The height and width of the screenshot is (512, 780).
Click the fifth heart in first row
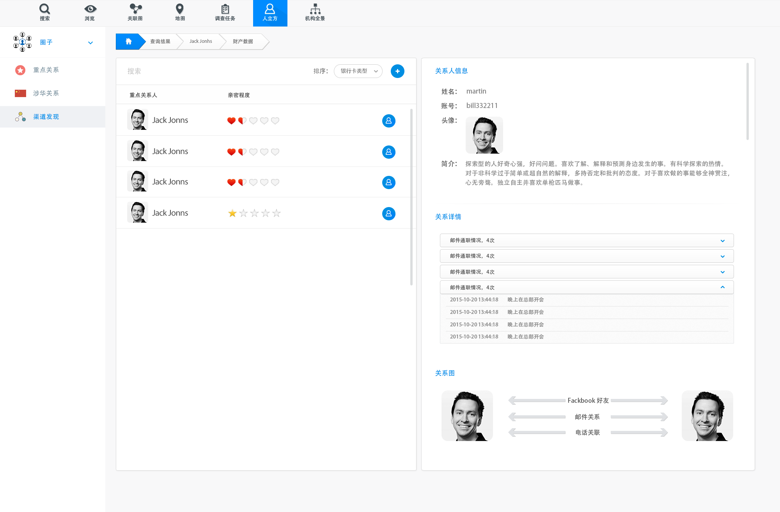click(275, 121)
